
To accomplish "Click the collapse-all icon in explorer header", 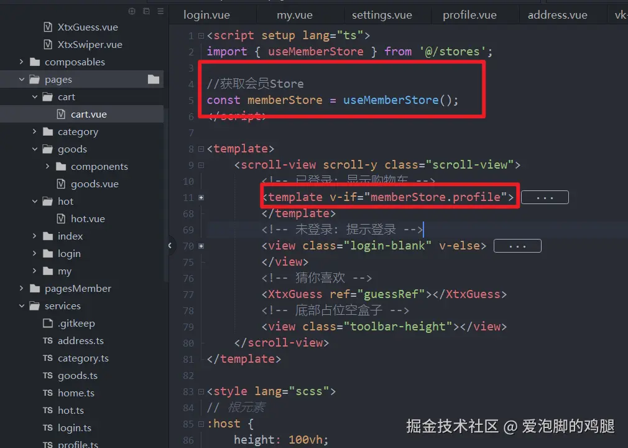I will coord(146,11).
